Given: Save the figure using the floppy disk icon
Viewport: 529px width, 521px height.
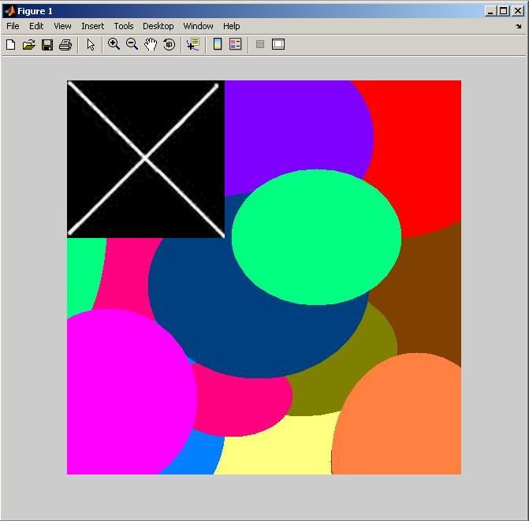Looking at the screenshot, I should coord(47,45).
